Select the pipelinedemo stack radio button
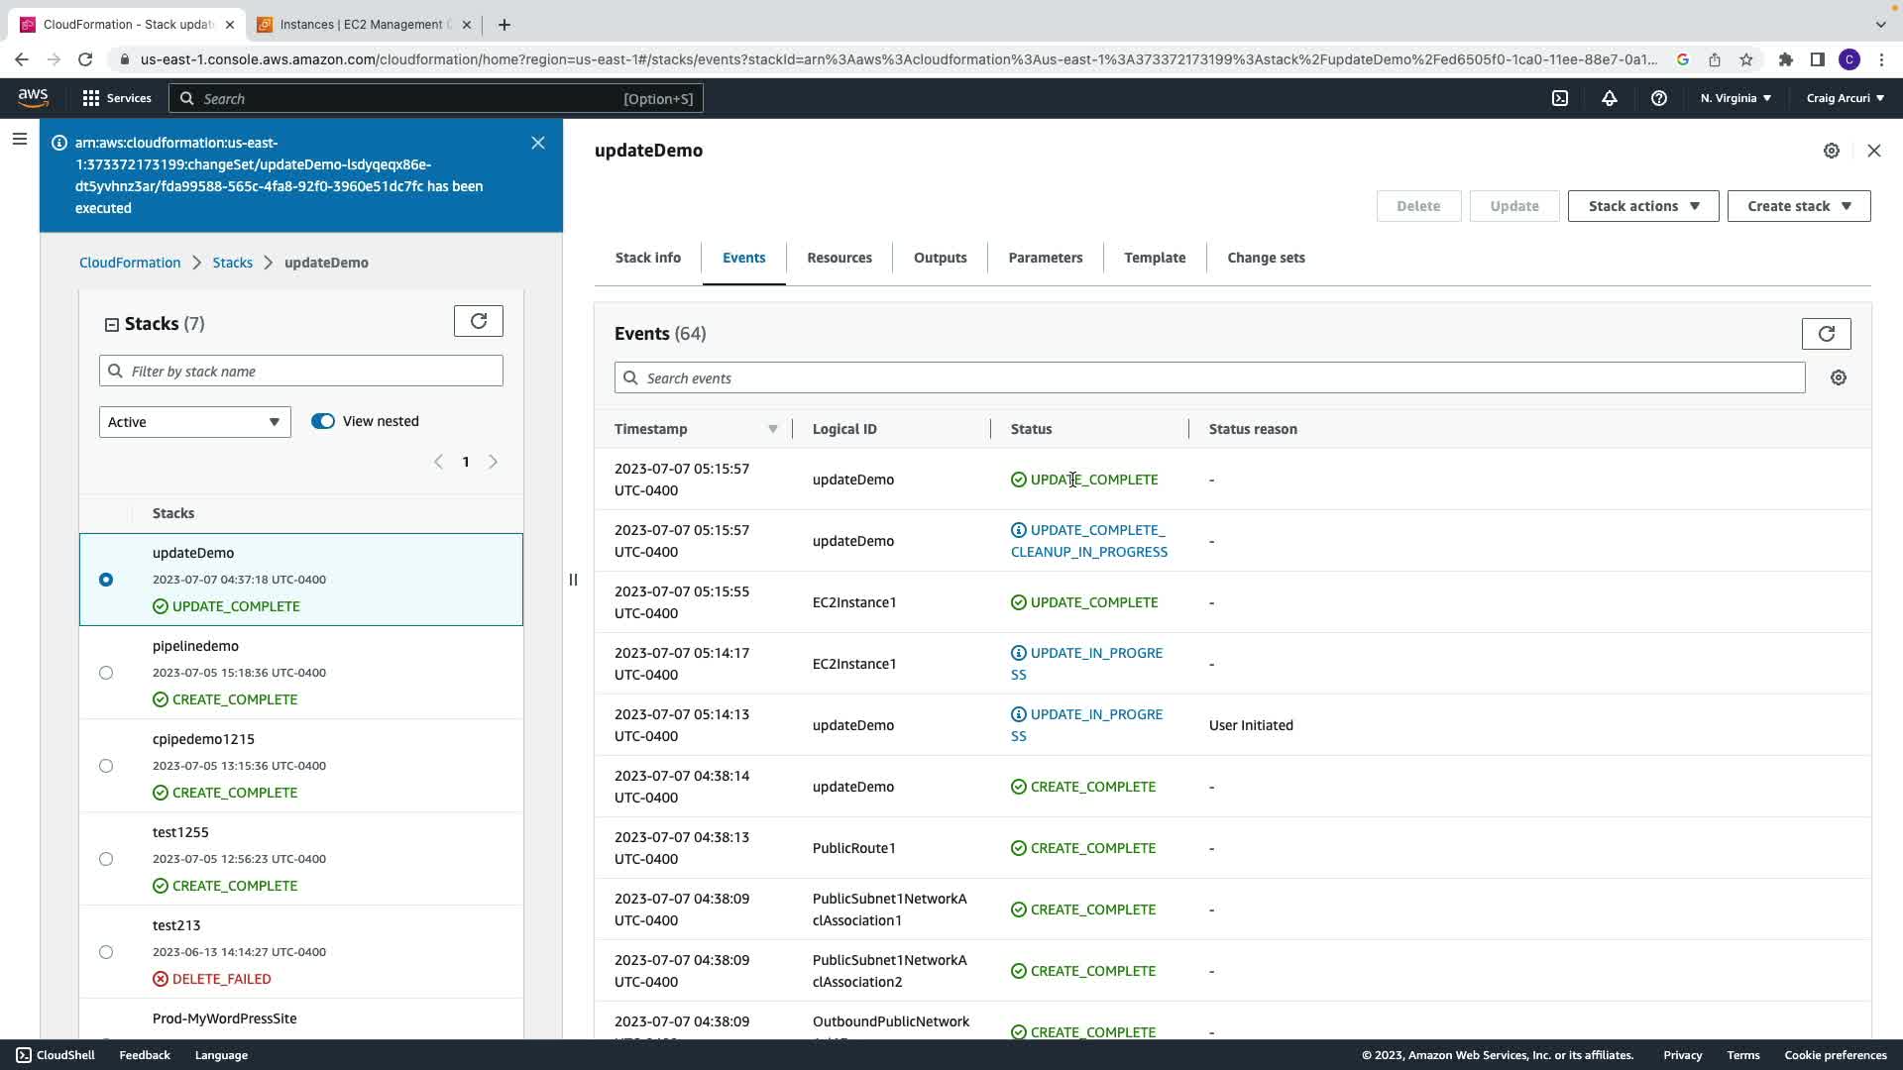Viewport: 1903px width, 1070px height. [x=106, y=673]
